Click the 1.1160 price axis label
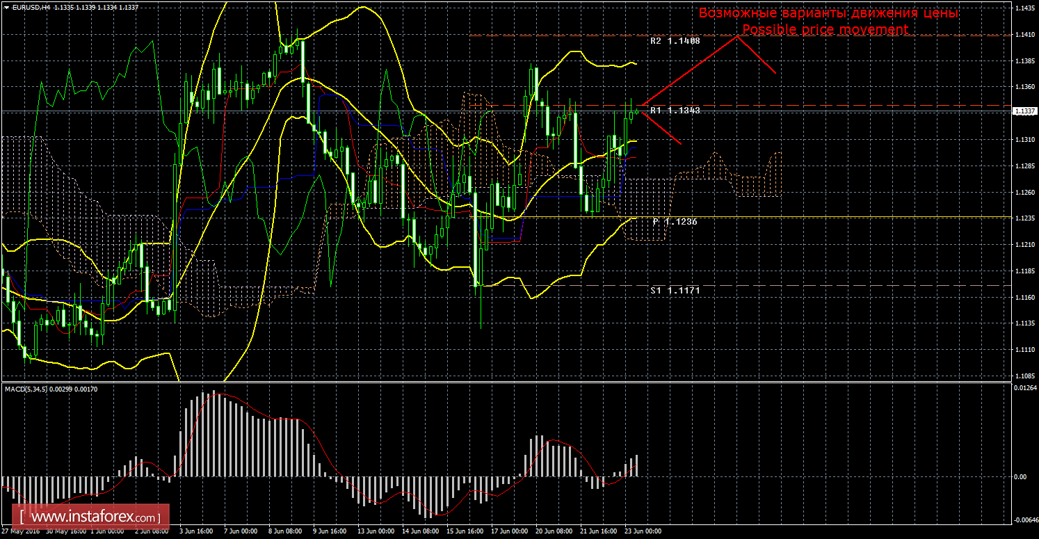1039x539 pixels. tap(1026, 298)
